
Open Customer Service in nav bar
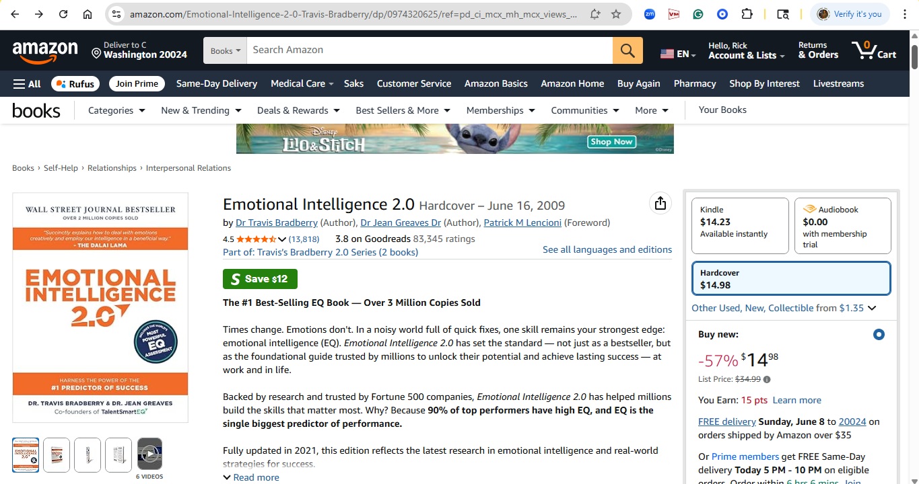414,84
